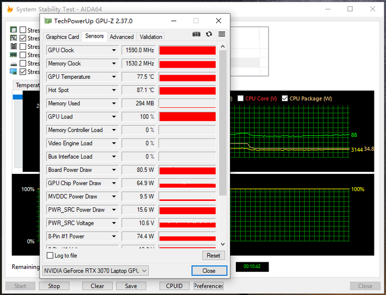Click the scroll-down arrow of sensors list

click(223, 244)
